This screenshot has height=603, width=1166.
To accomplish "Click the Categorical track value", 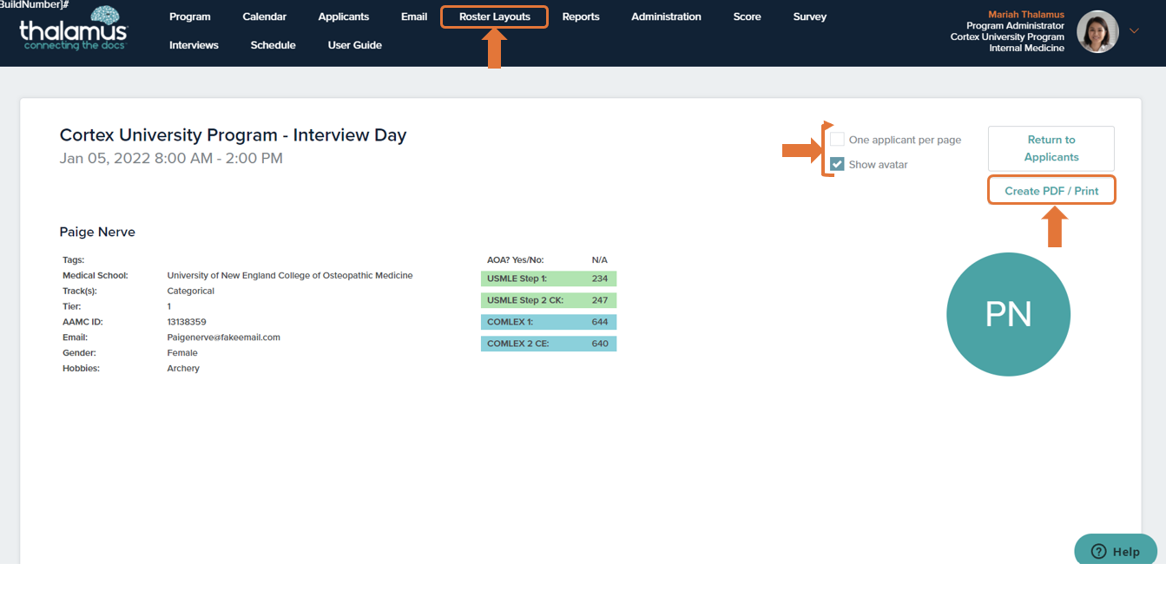I will (x=191, y=291).
